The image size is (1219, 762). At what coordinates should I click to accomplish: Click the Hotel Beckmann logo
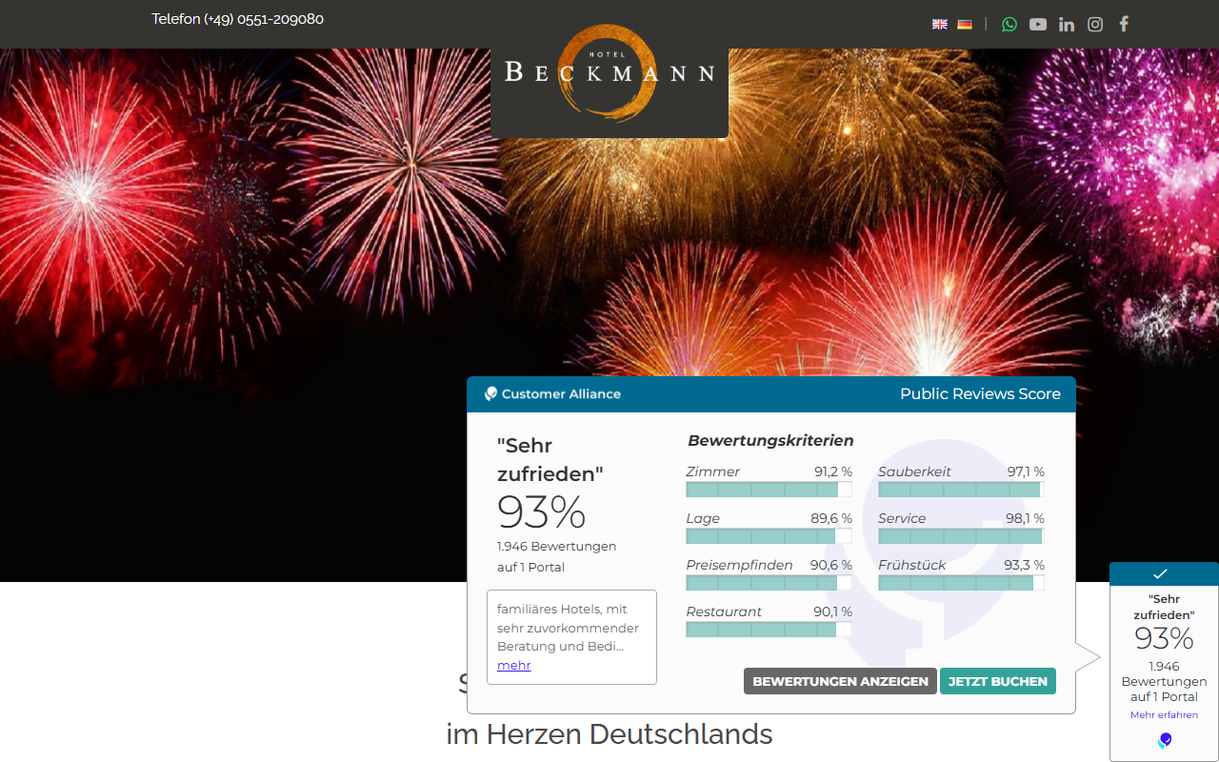[x=609, y=73]
